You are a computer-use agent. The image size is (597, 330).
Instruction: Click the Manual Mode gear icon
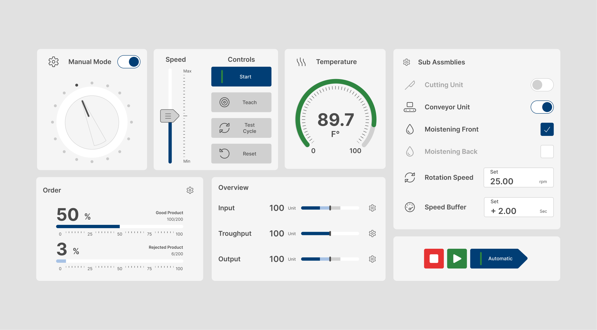pyautogui.click(x=54, y=62)
